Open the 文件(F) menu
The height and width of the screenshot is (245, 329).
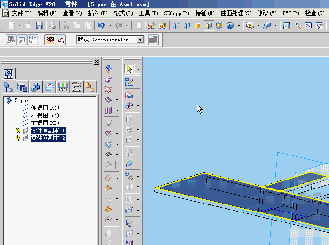(x=22, y=13)
